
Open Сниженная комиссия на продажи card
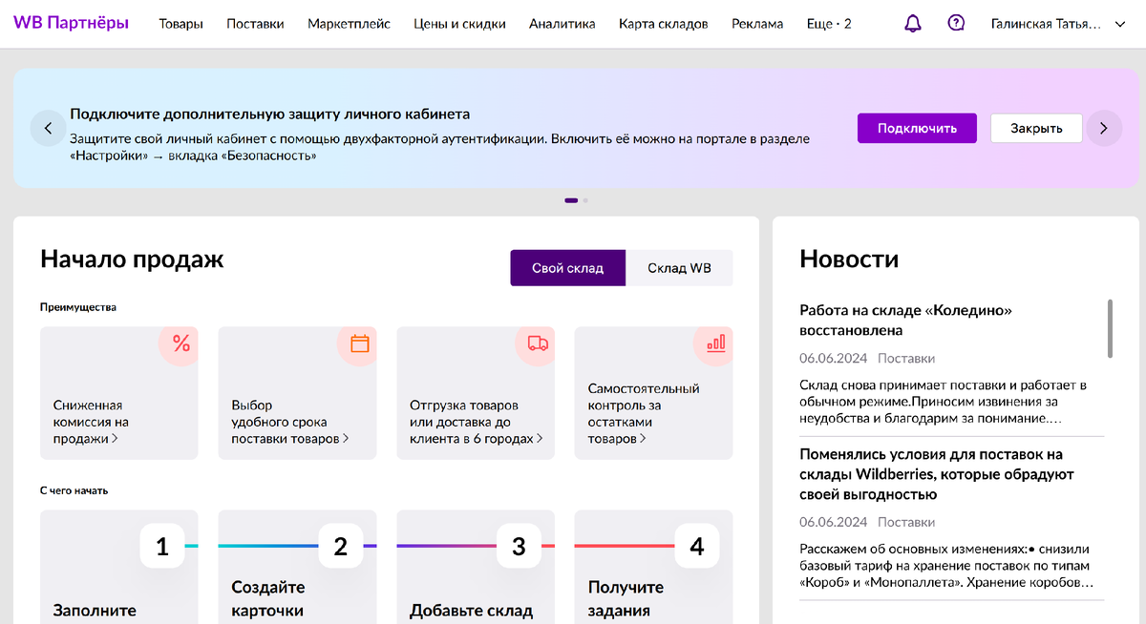(119, 393)
